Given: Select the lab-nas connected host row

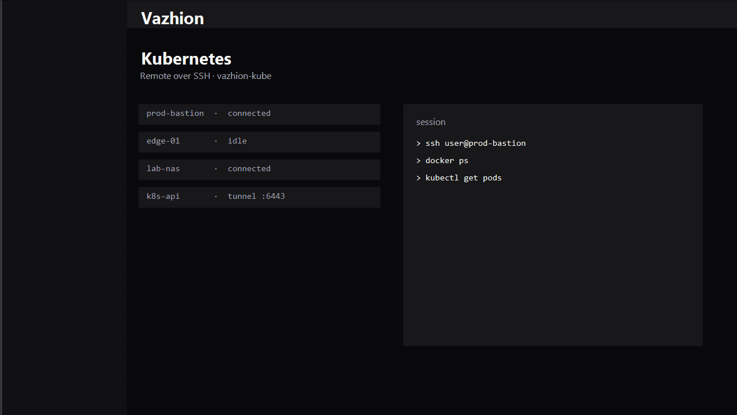Looking at the screenshot, I should (x=259, y=169).
